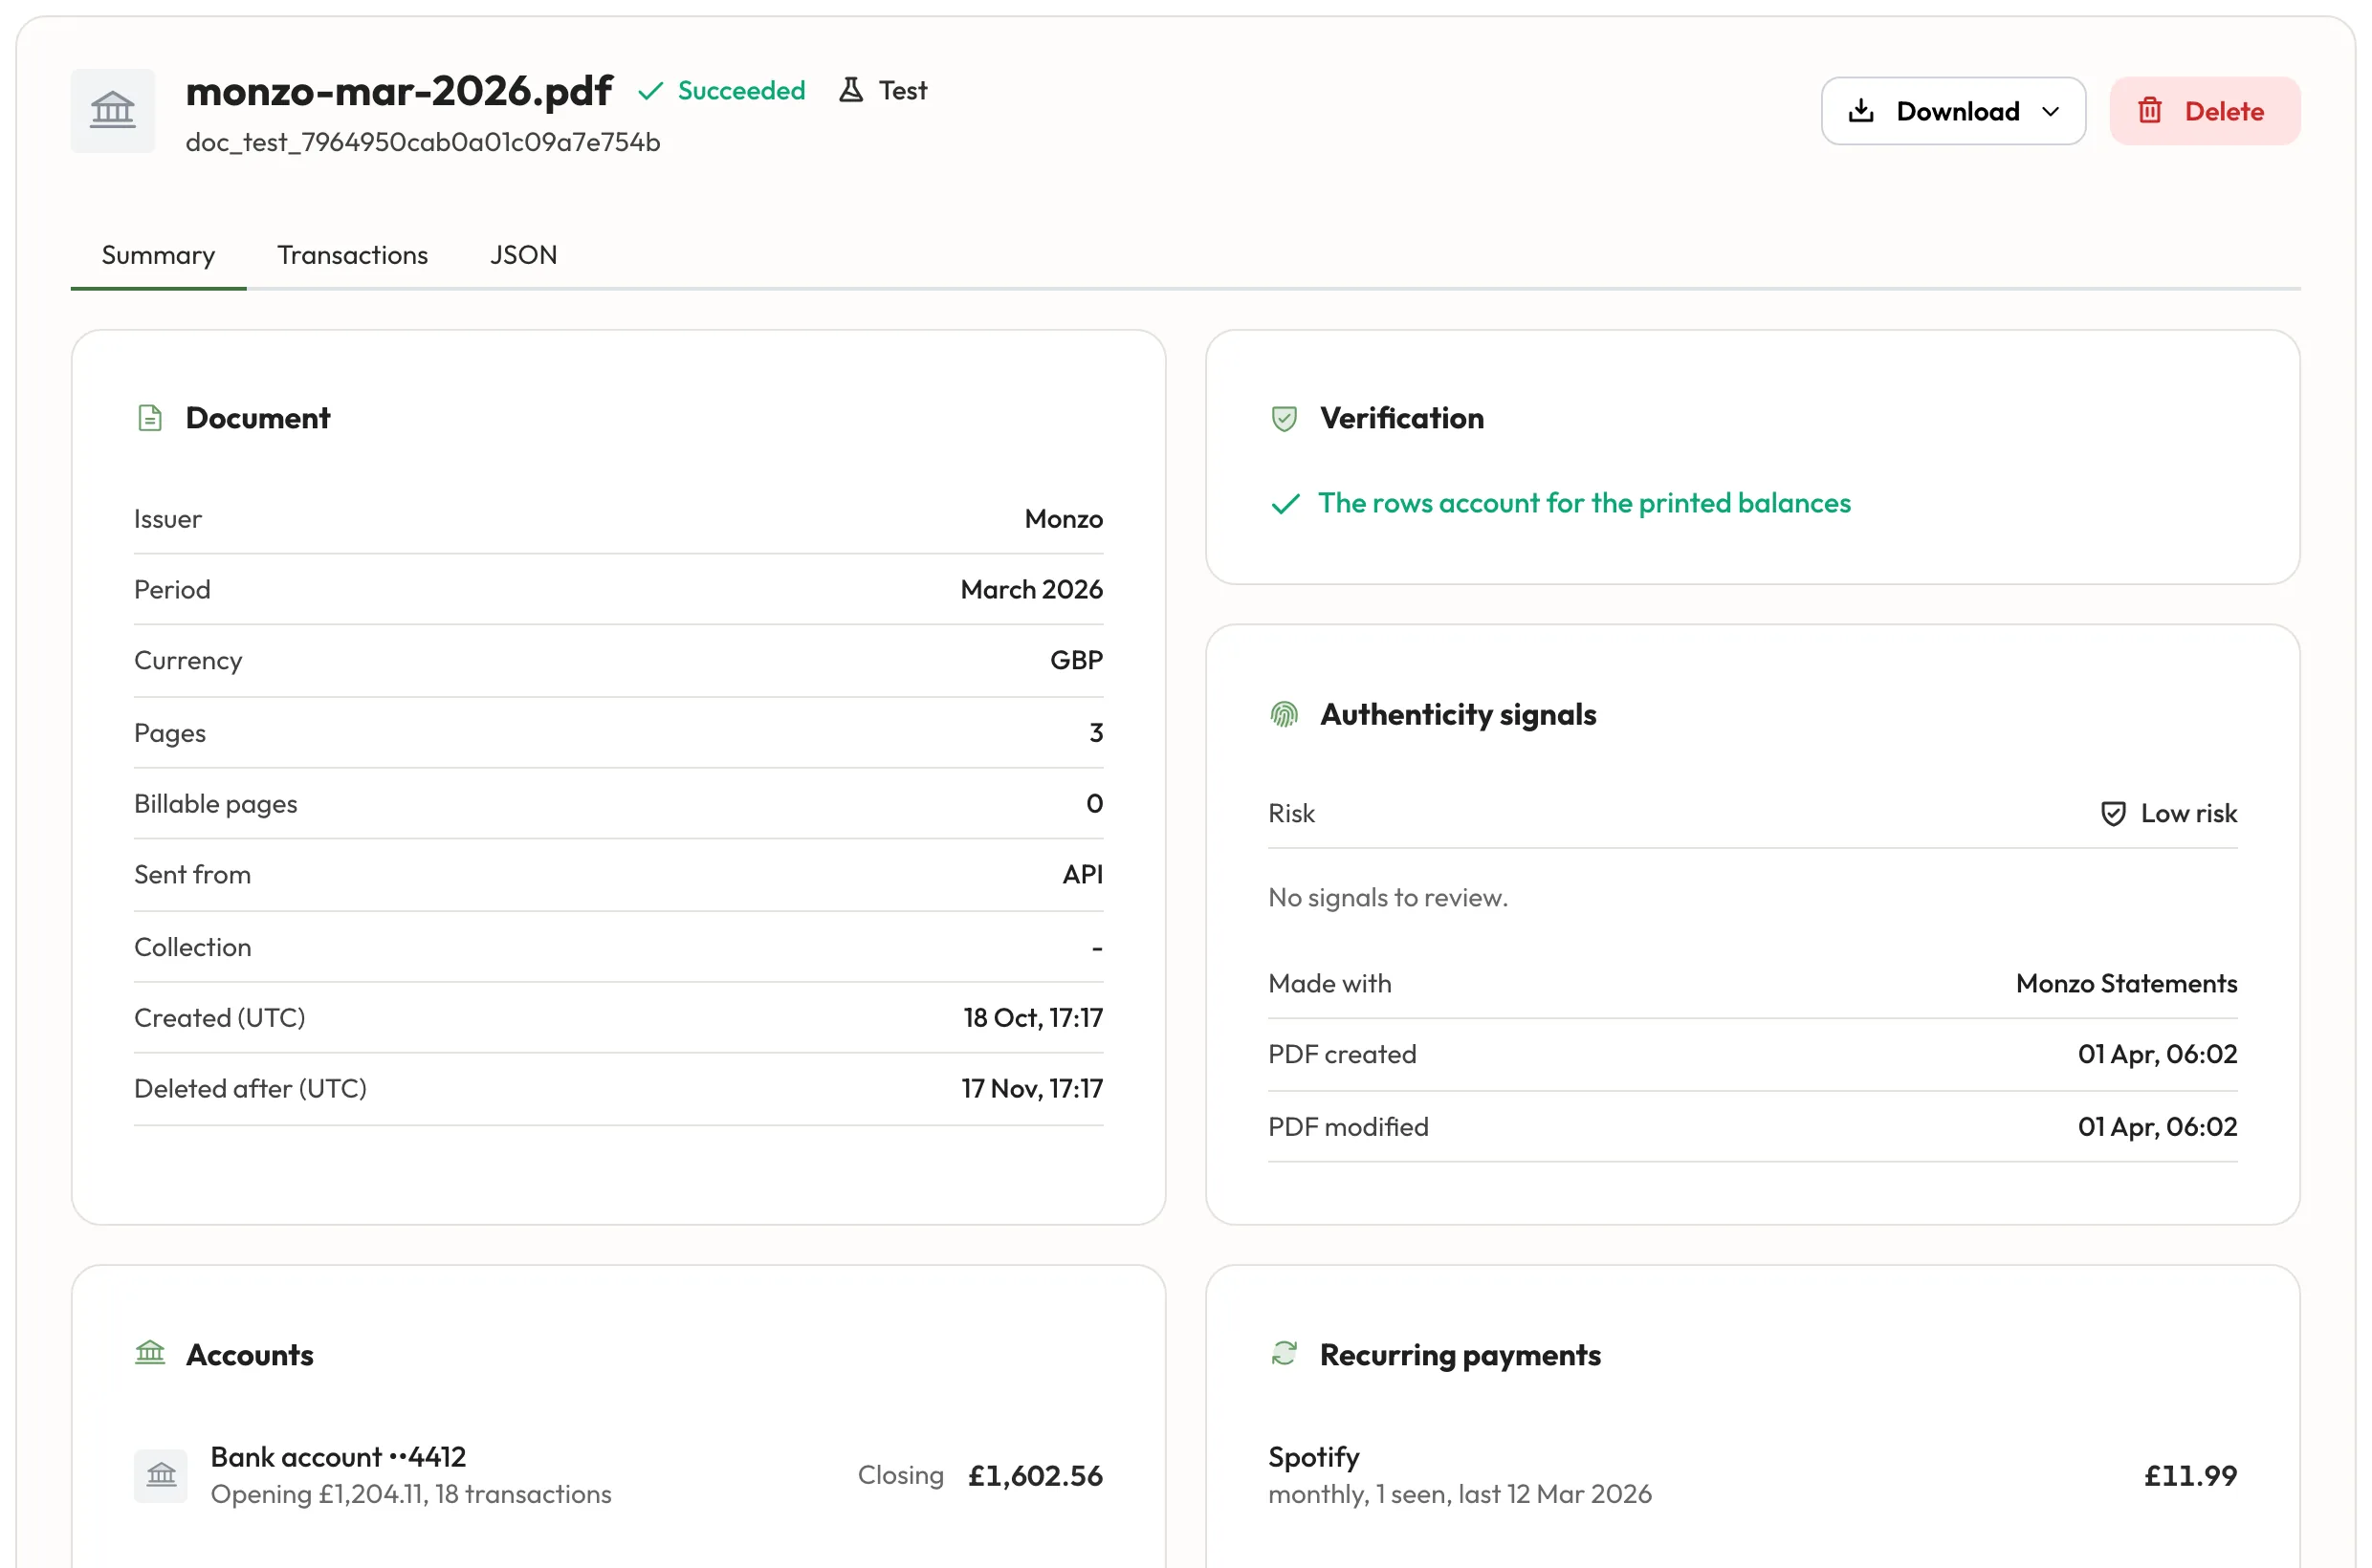Click the Verification shield icon
Viewport: 2372px width, 1568px height.
pyautogui.click(x=1284, y=418)
